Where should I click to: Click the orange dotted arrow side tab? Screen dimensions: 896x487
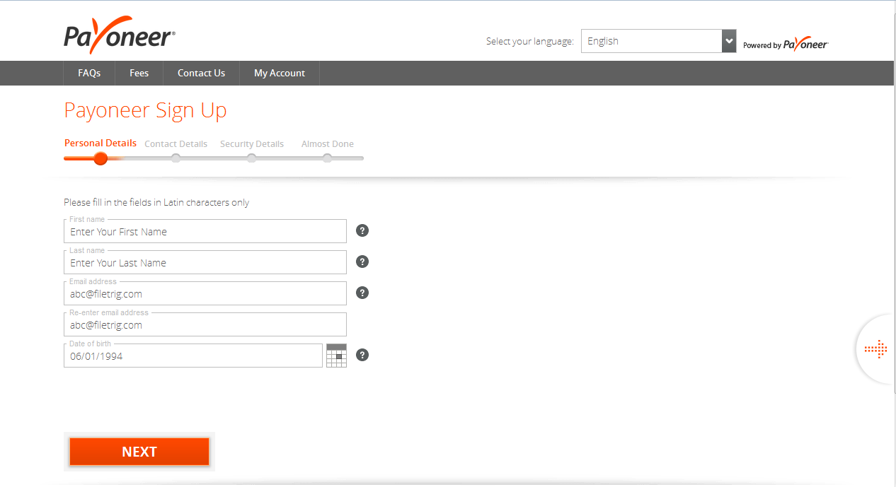(876, 349)
